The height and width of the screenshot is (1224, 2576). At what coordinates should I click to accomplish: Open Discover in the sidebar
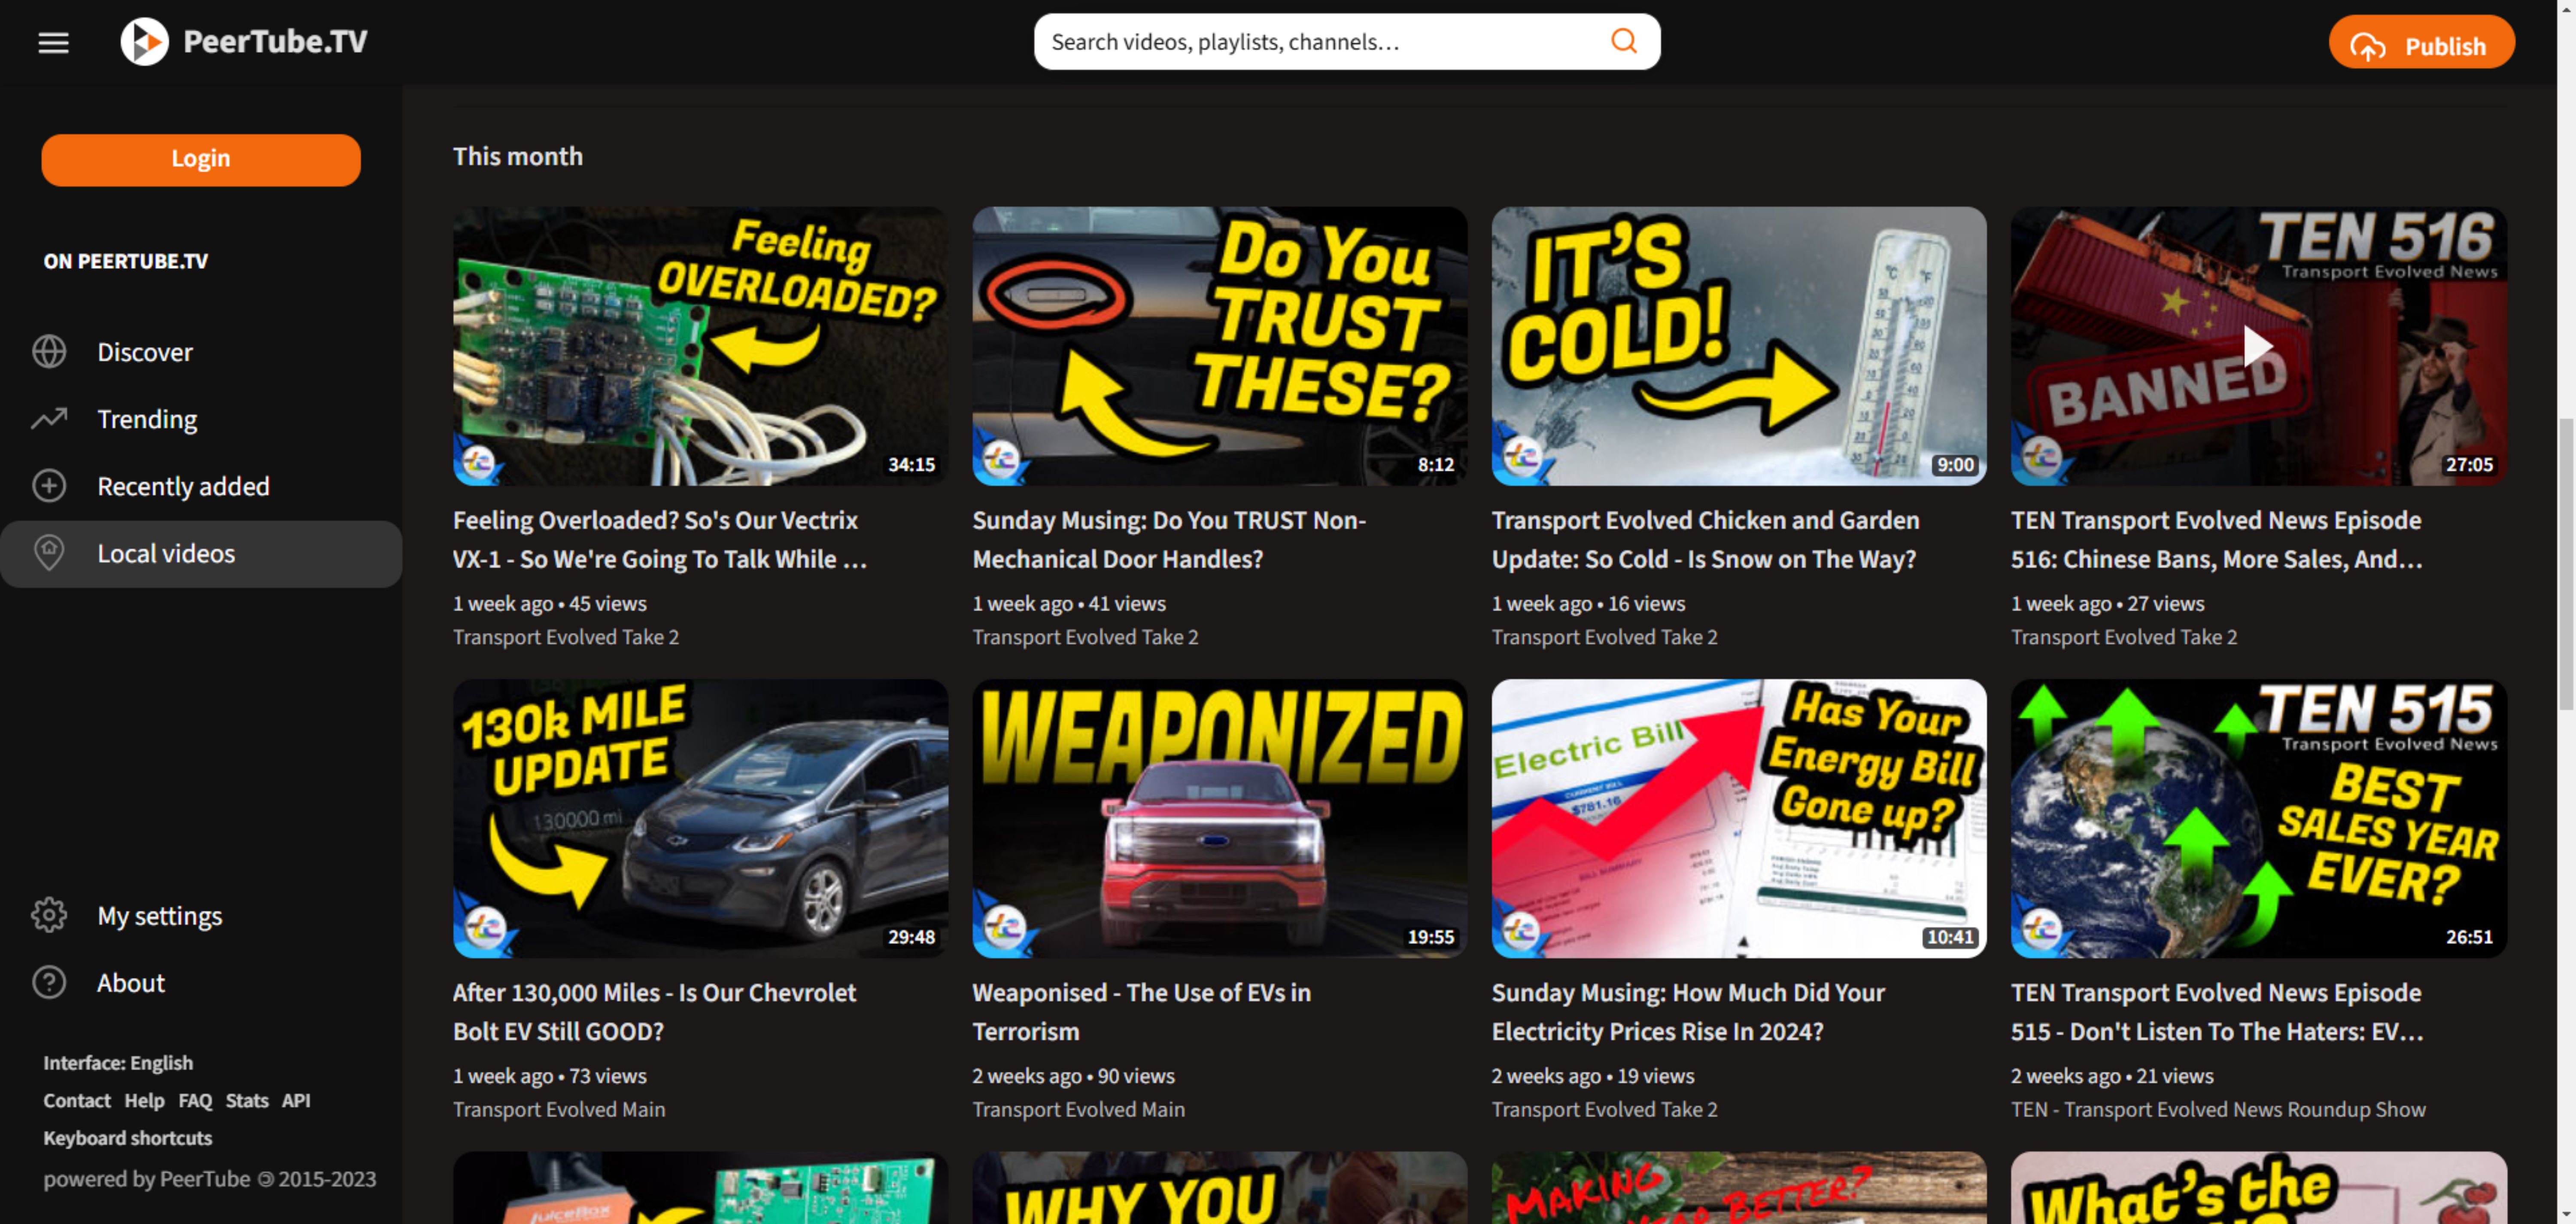(x=200, y=352)
